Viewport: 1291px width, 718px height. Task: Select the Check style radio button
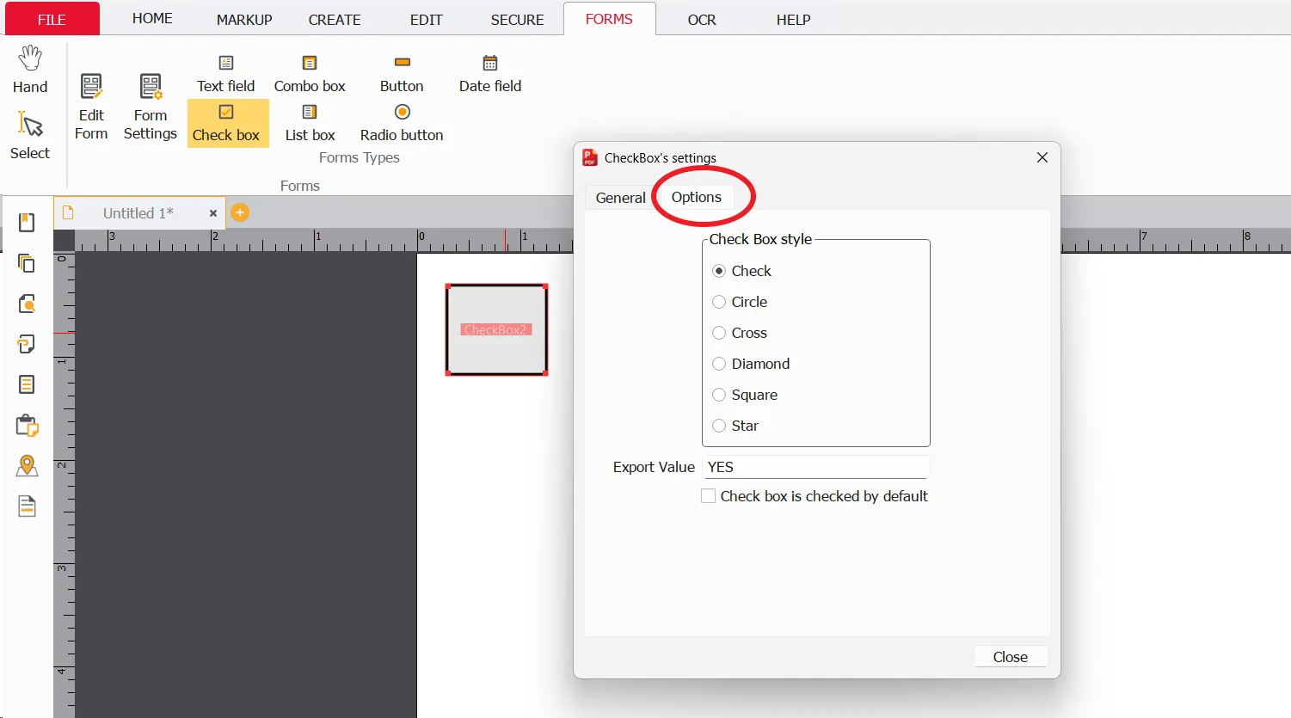pyautogui.click(x=719, y=271)
